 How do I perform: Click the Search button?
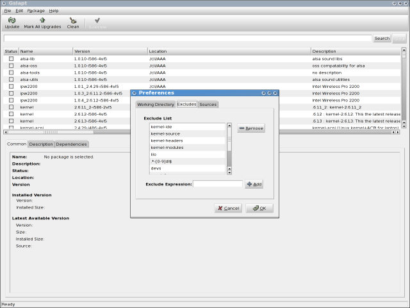[382, 38]
